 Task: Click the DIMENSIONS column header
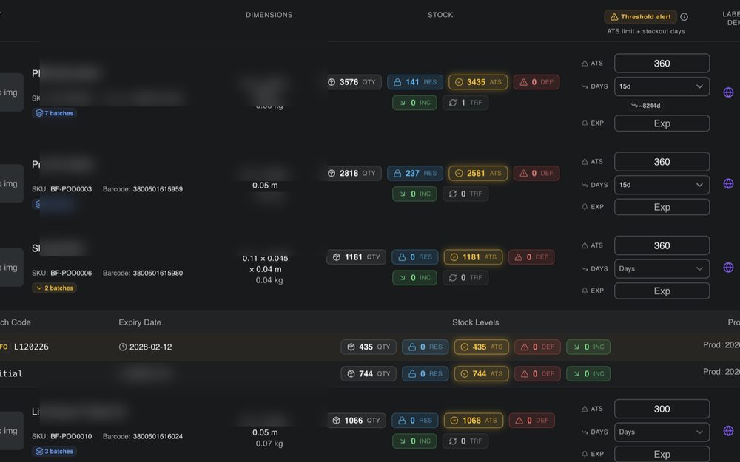[269, 15]
